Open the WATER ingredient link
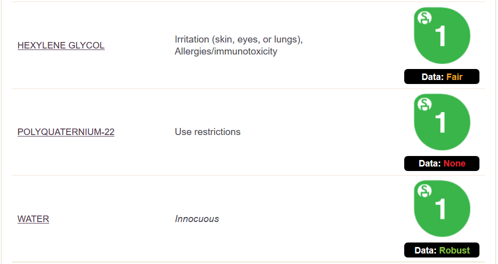498x264 pixels. 33,219
